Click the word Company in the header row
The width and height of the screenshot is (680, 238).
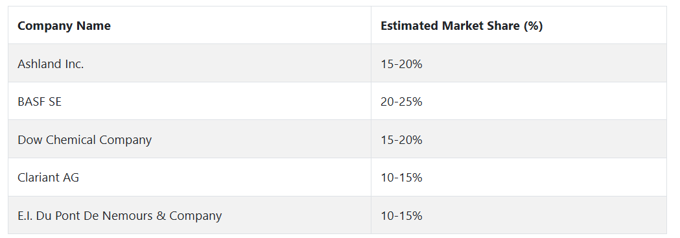coord(45,26)
